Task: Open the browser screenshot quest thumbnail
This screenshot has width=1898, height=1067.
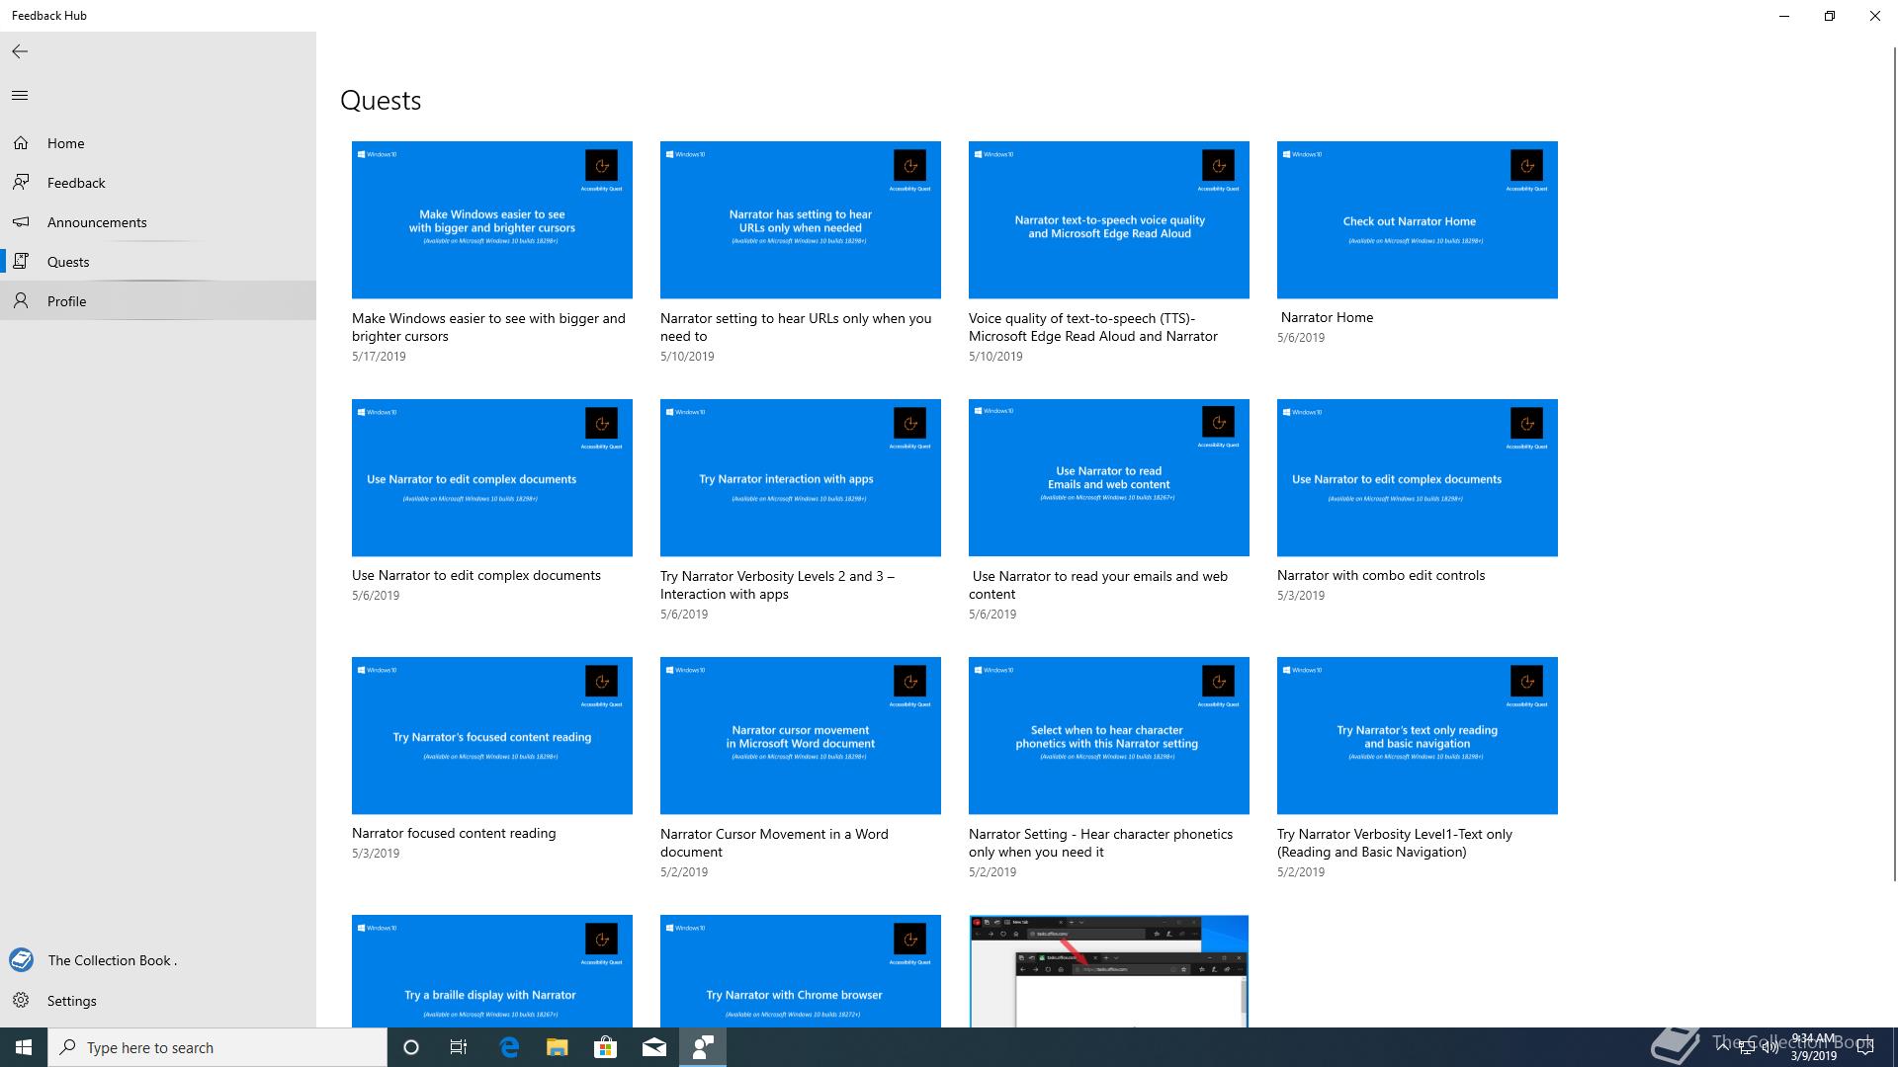Action: tap(1109, 971)
